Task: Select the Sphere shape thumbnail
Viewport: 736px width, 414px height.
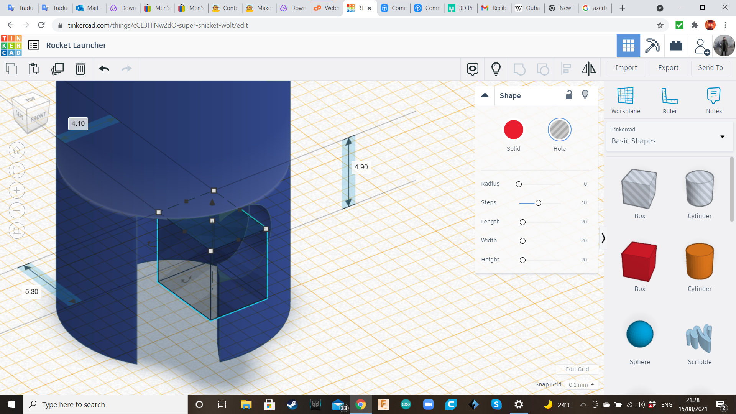Action: point(639,334)
